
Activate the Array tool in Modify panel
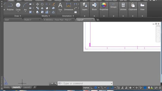click(47, 12)
